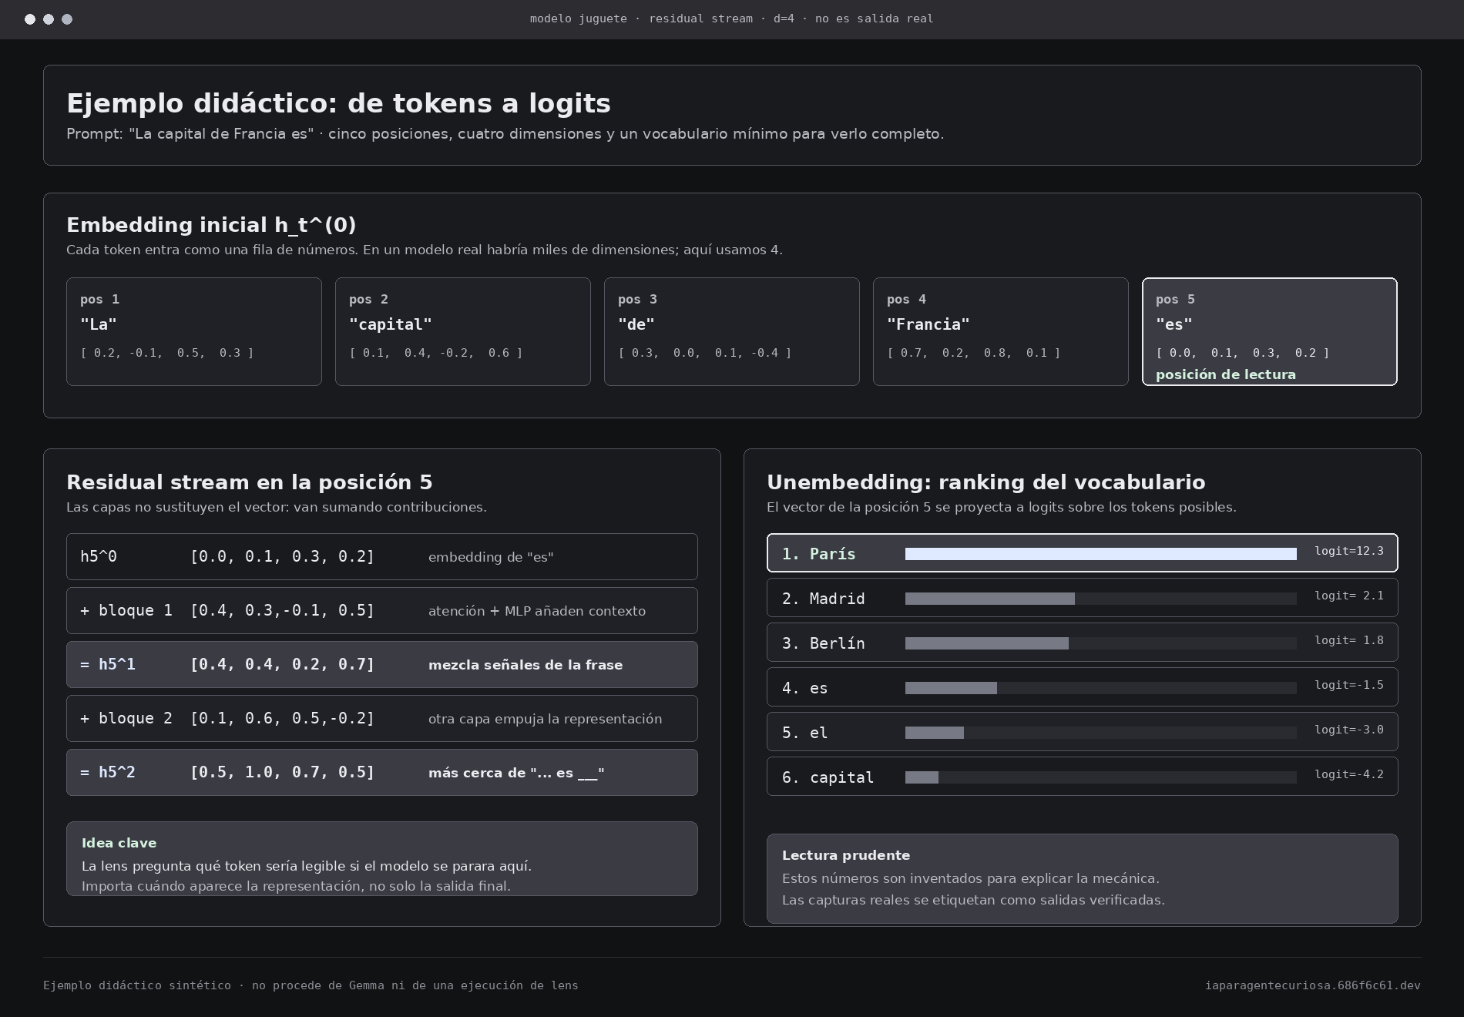1464x1017 pixels.
Task: Click the Madrid logit bar
Action: click(990, 599)
